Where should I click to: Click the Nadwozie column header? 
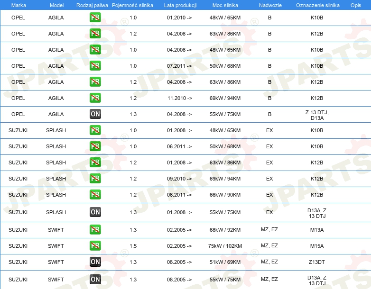(270, 5)
